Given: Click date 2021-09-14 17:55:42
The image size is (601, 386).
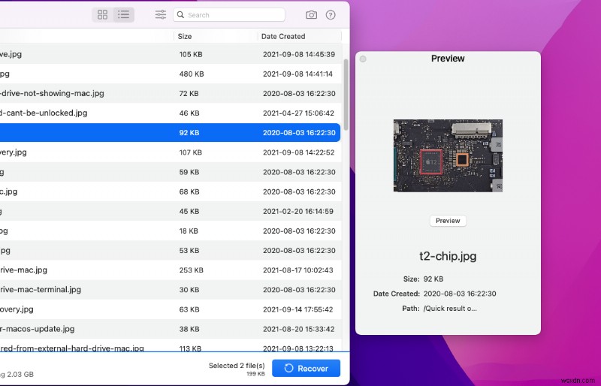Looking at the screenshot, I should 297,309.
